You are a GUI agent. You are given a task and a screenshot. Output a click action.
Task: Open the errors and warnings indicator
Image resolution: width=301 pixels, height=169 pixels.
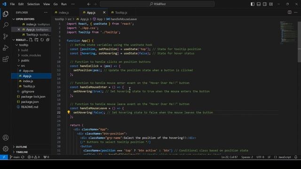click(33, 157)
